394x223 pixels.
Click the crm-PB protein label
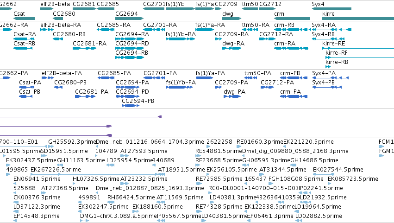click(x=290, y=73)
